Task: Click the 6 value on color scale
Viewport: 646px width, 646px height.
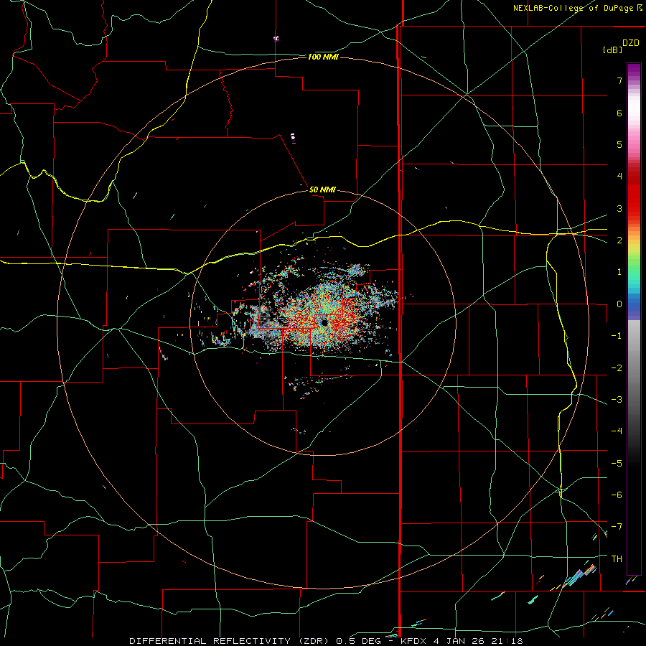Action: pyautogui.click(x=619, y=113)
